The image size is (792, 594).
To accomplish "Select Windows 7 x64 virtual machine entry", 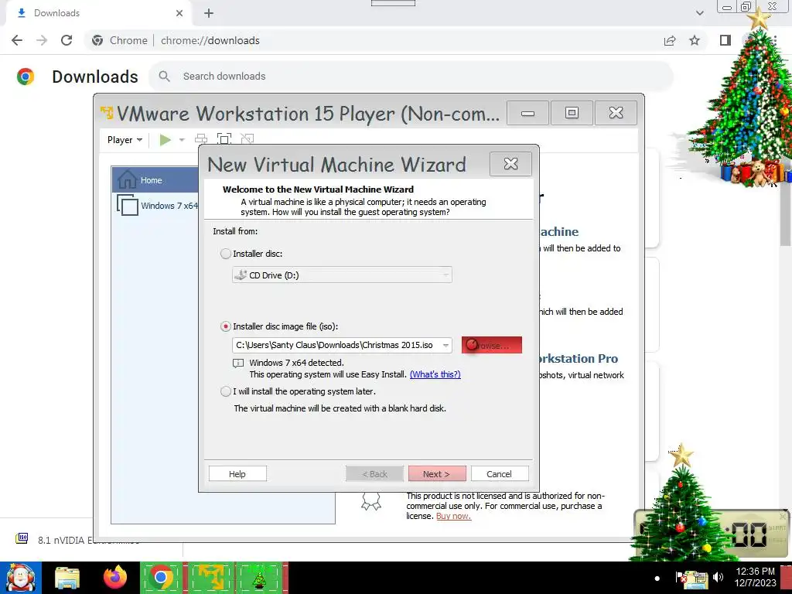I will pyautogui.click(x=158, y=206).
